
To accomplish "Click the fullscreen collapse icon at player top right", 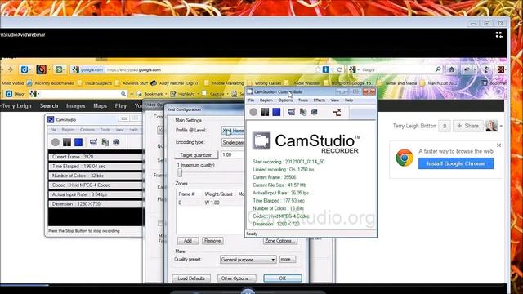I will coord(499,34).
